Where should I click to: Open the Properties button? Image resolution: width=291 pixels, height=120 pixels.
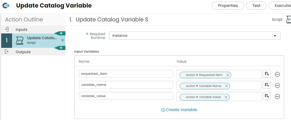tap(228, 6)
